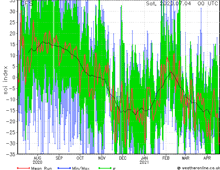Click the MAR month axis label
This screenshot has width=220, height=170.
click(186, 158)
